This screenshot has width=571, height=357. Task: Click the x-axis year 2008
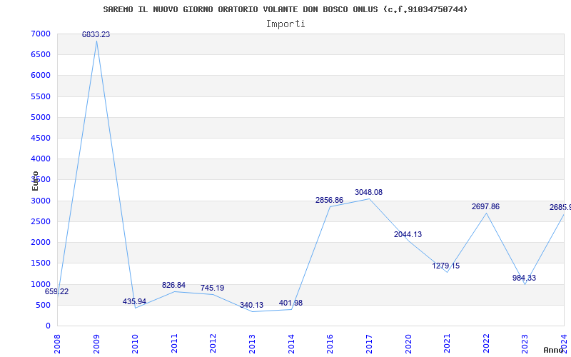(x=57, y=344)
